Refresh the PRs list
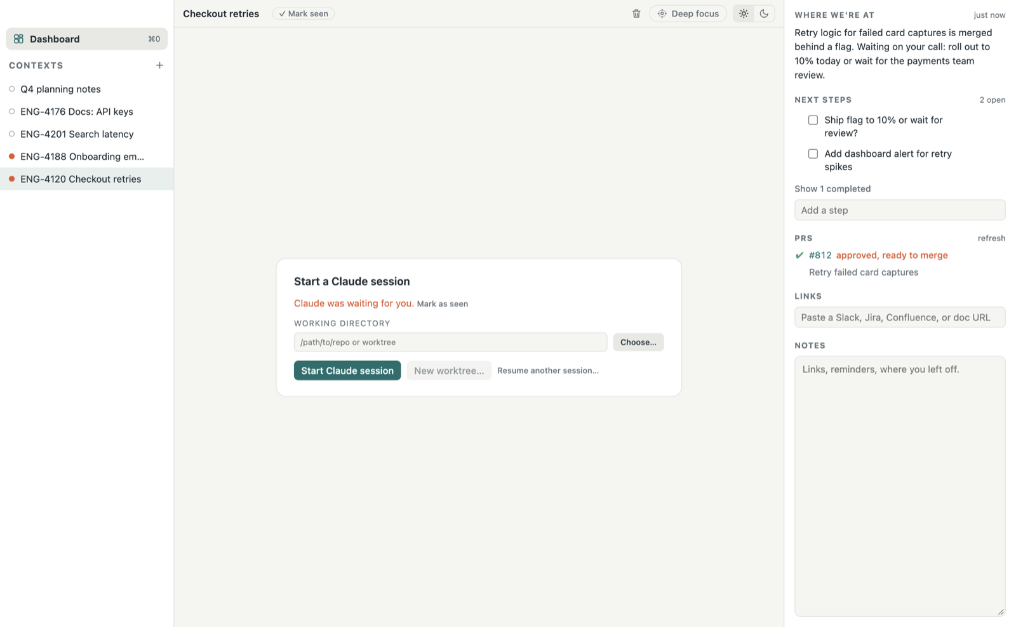Image resolution: width=1016 pixels, height=627 pixels. coord(991,238)
